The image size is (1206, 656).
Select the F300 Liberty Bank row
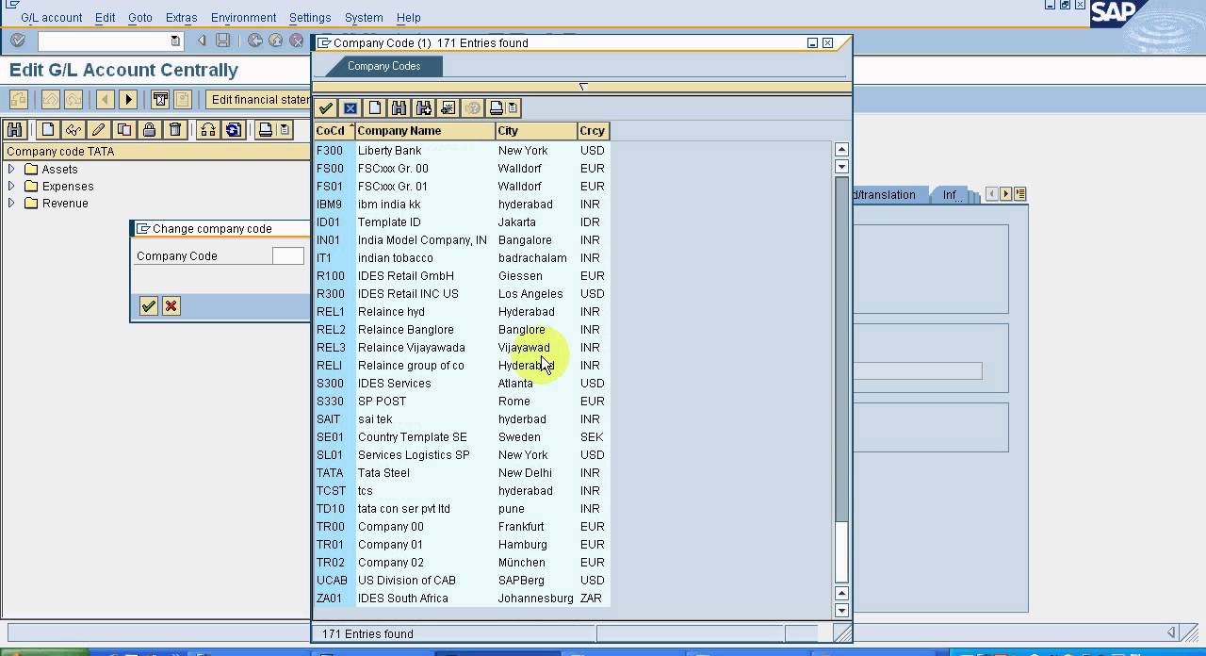coord(463,151)
